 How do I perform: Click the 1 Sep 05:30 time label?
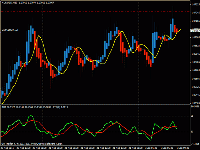coord(167,148)
